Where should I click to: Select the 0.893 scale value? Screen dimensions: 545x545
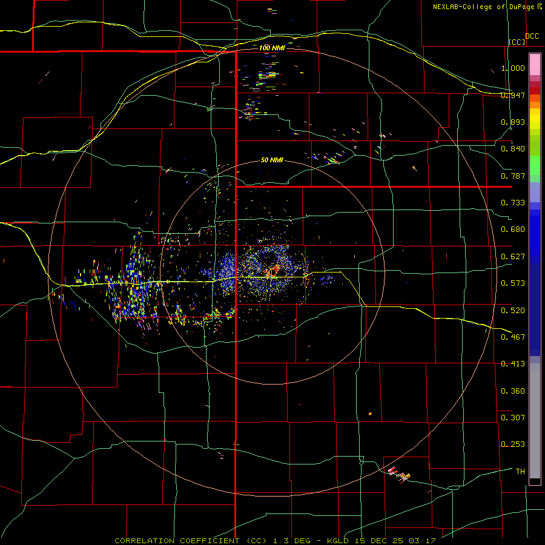[513, 122]
